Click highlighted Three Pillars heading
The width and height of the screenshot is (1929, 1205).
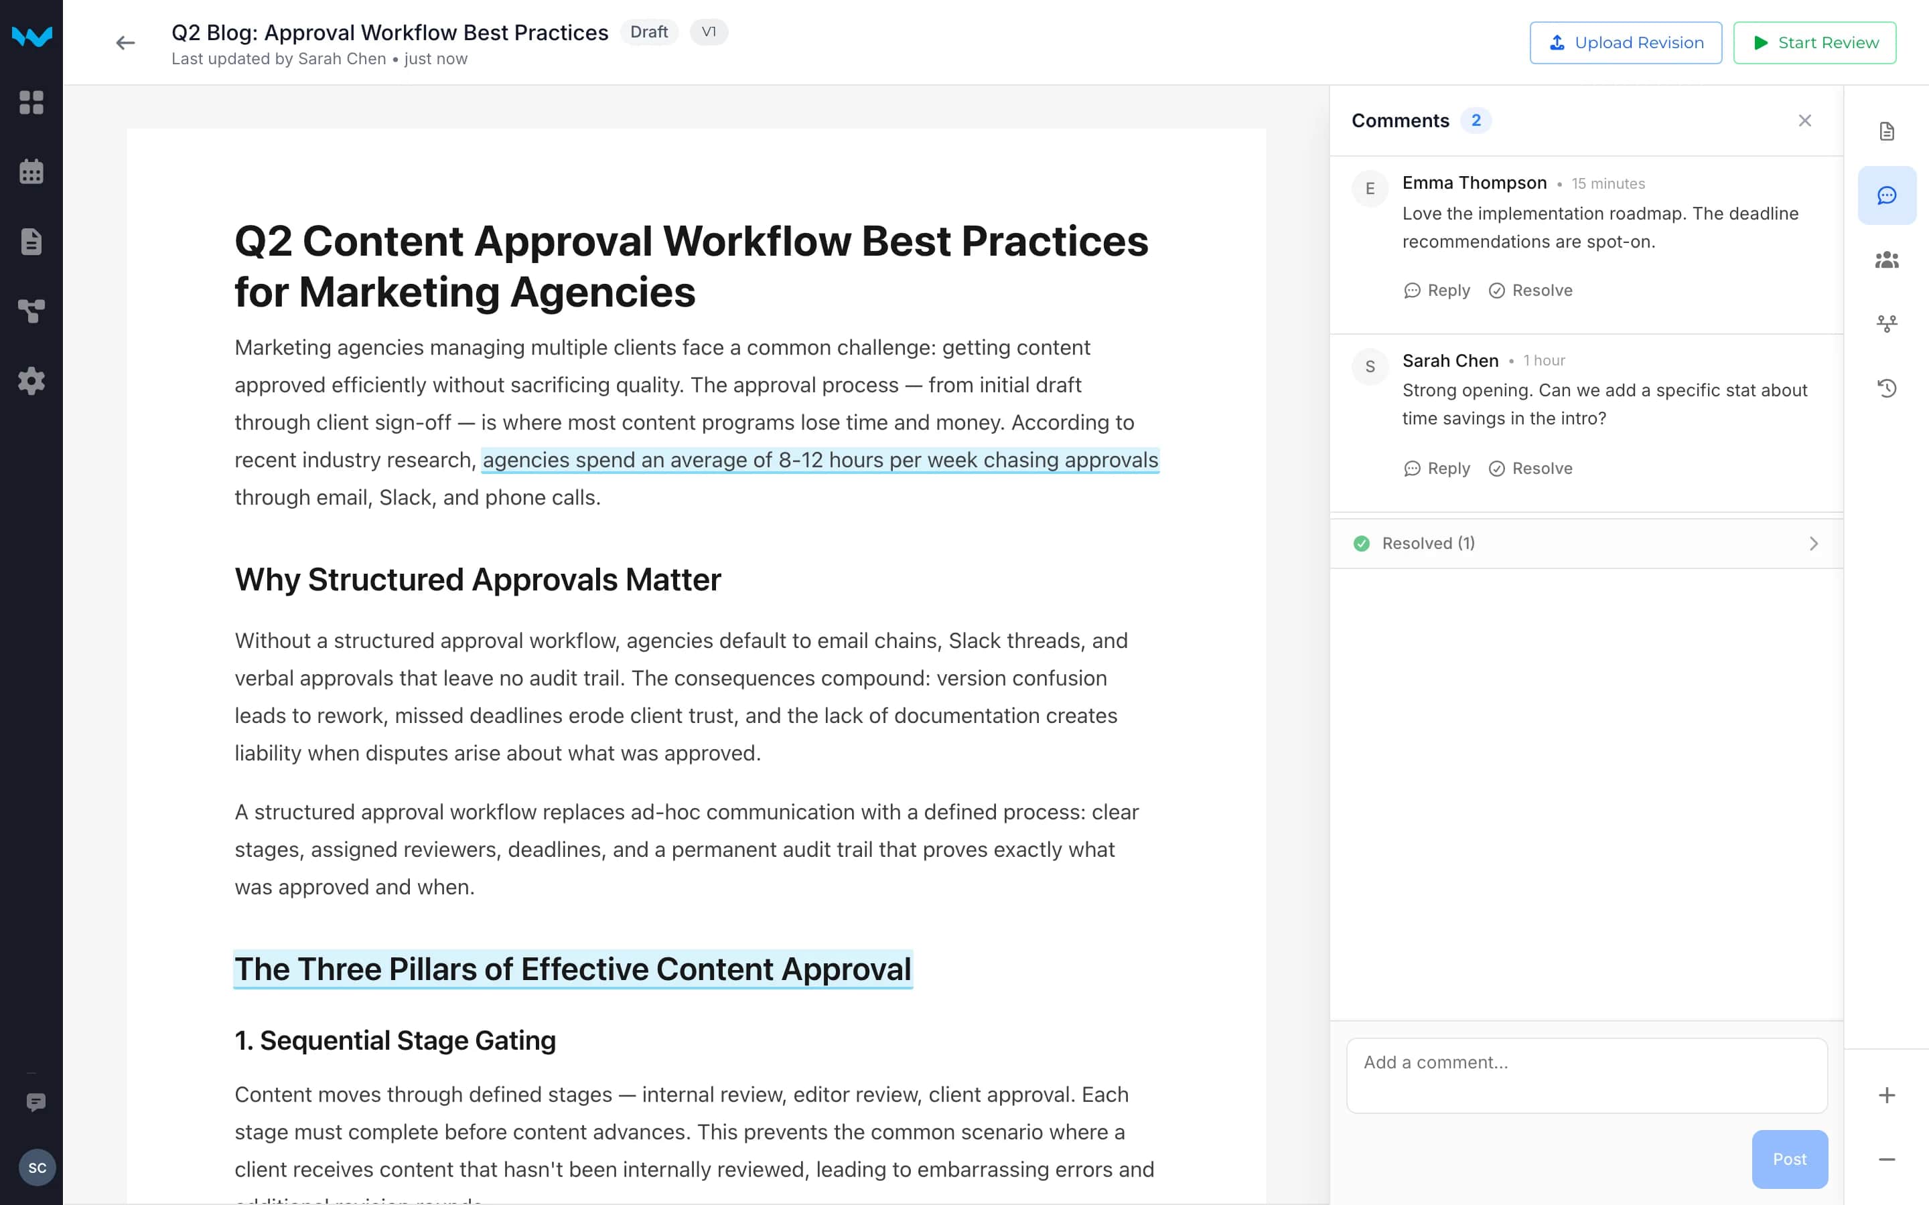point(572,969)
